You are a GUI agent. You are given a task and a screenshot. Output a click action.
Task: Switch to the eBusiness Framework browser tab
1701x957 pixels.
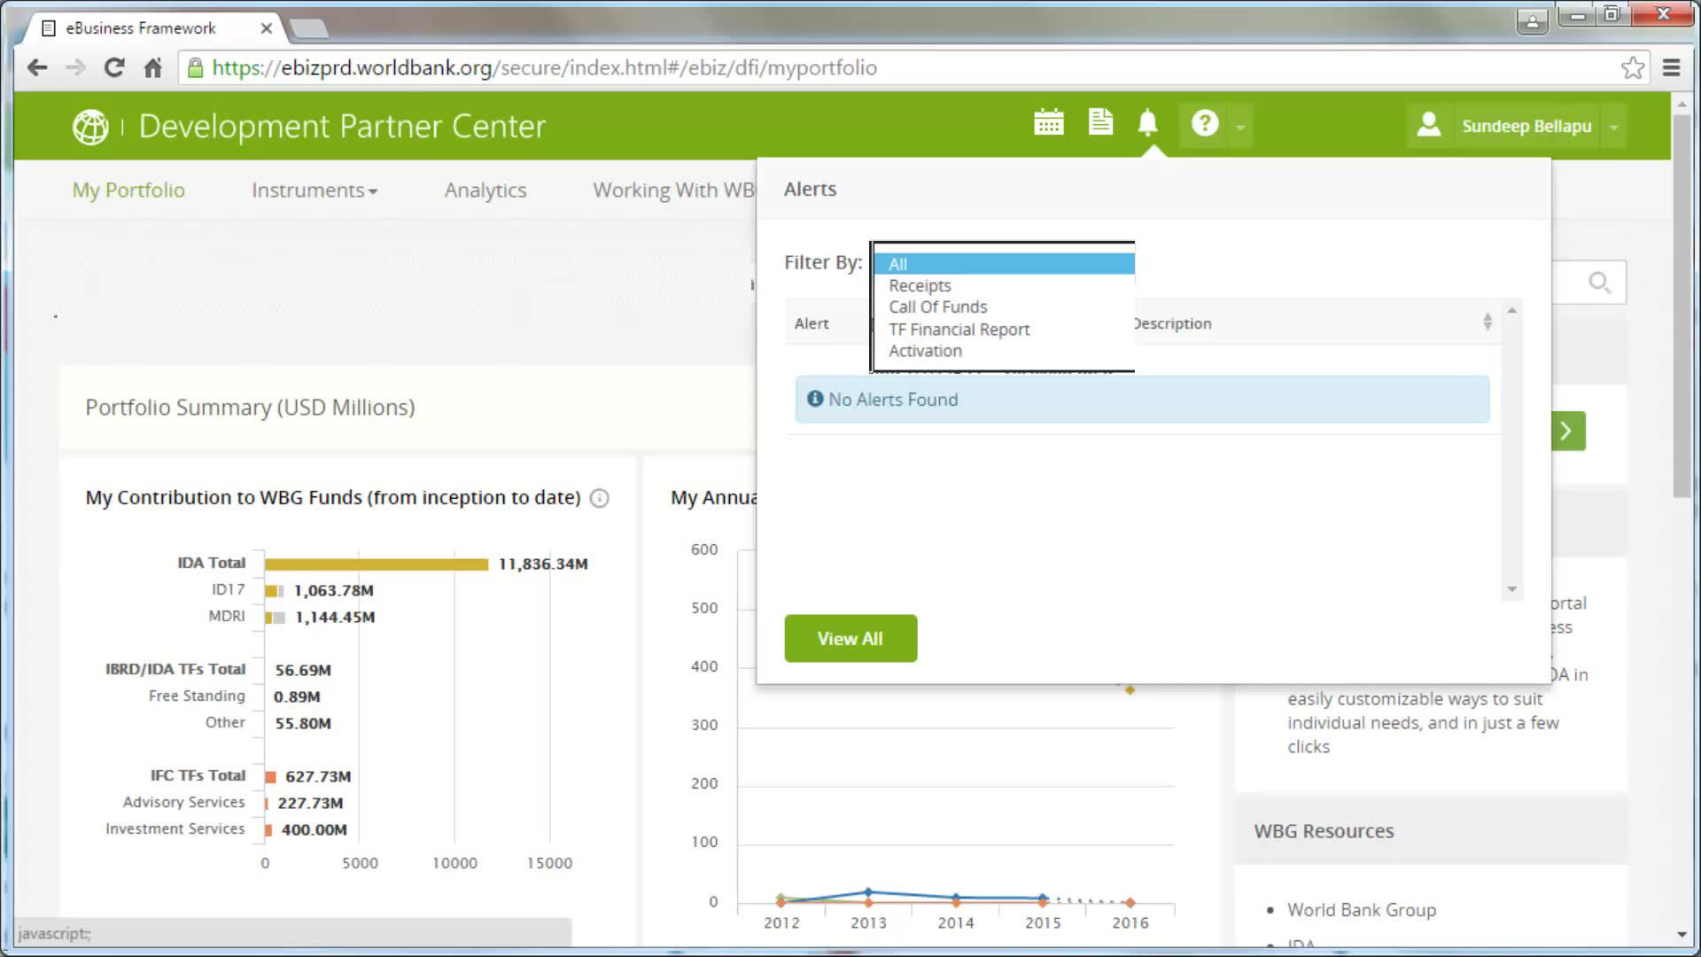pos(151,28)
